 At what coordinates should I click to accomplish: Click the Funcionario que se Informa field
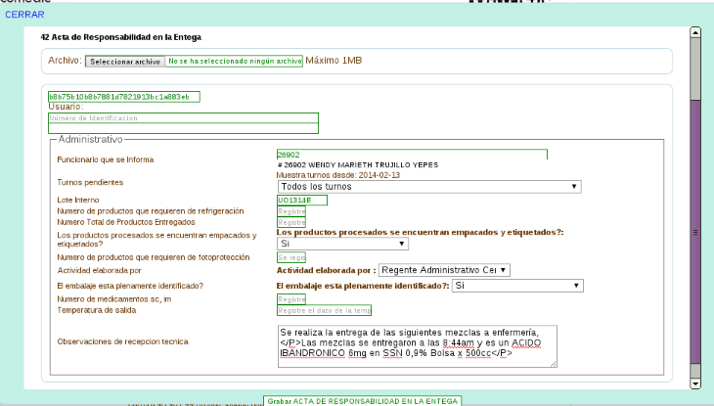point(411,155)
